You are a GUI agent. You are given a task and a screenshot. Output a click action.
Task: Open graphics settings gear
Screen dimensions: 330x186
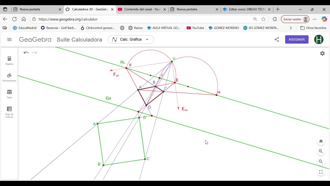pyautogui.click(x=322, y=53)
